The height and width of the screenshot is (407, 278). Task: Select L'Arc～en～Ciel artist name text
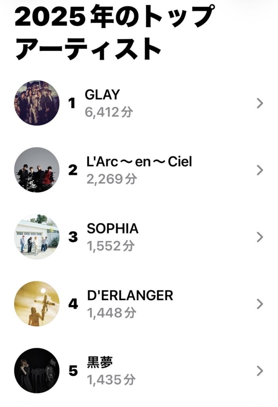click(x=139, y=162)
